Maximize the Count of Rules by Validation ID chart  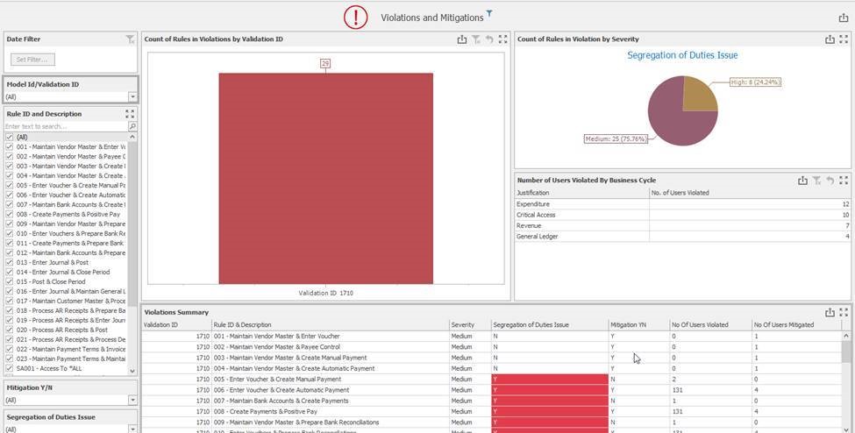click(502, 39)
